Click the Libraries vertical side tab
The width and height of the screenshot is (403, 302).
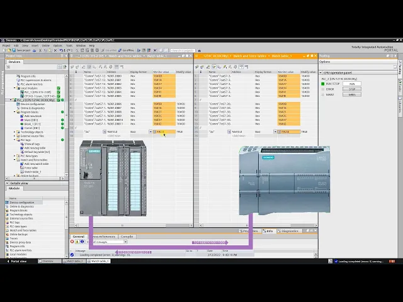pyautogui.click(x=400, y=105)
